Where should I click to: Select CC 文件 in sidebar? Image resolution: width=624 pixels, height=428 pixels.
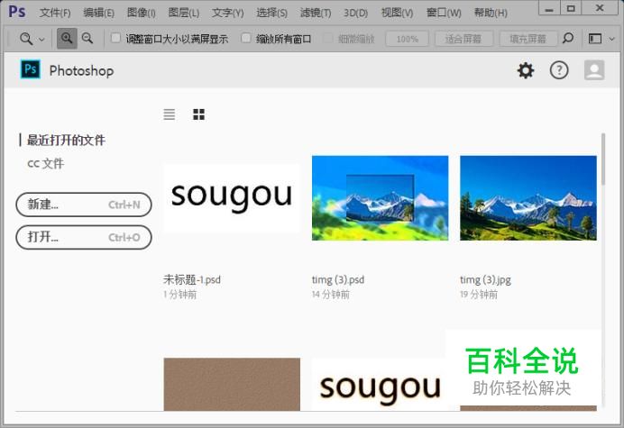[45, 163]
